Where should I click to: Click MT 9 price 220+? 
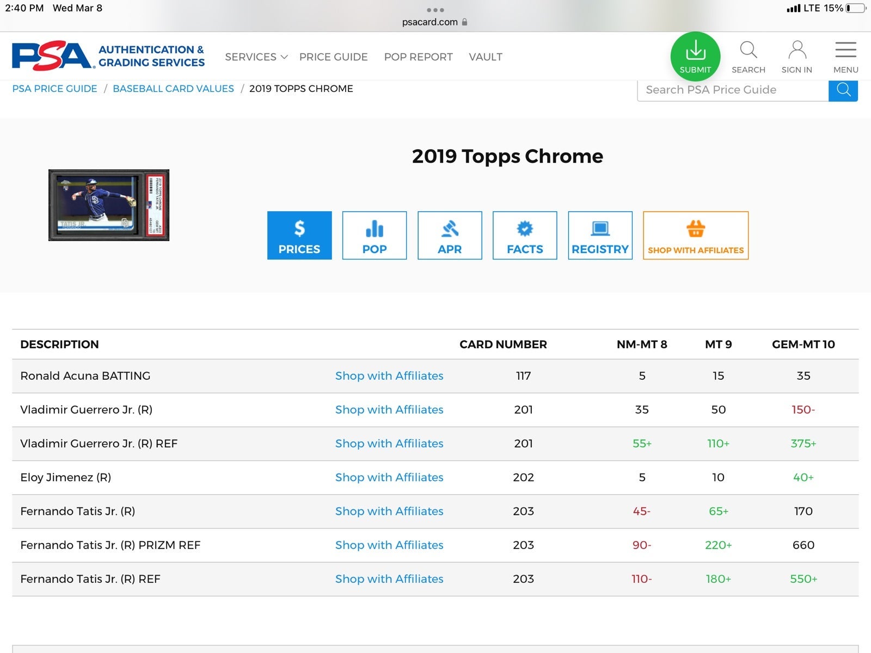[719, 545]
